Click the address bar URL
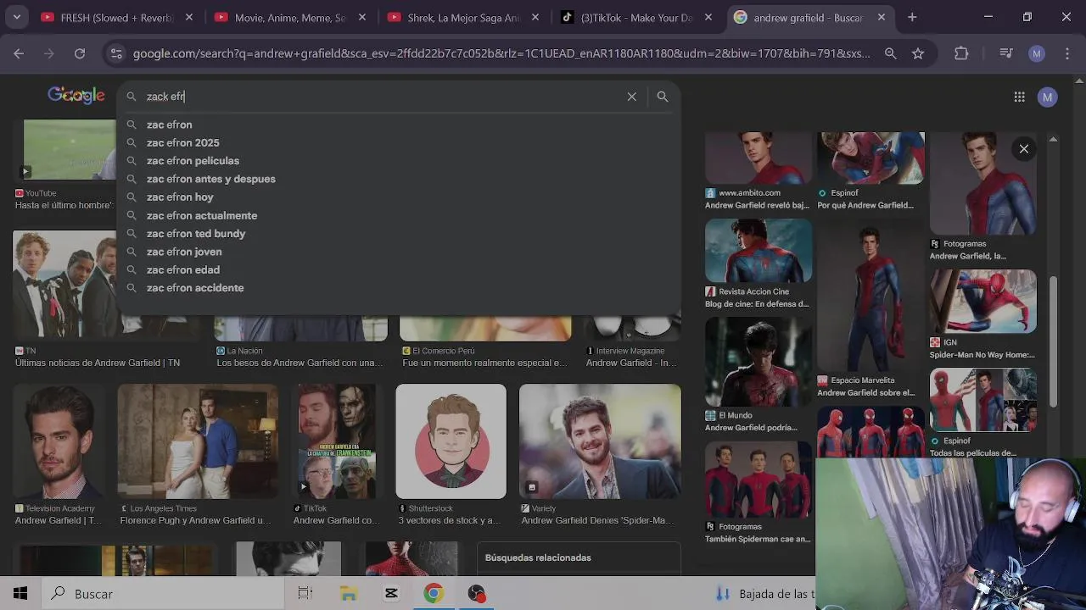This screenshot has width=1086, height=610. 501,53
